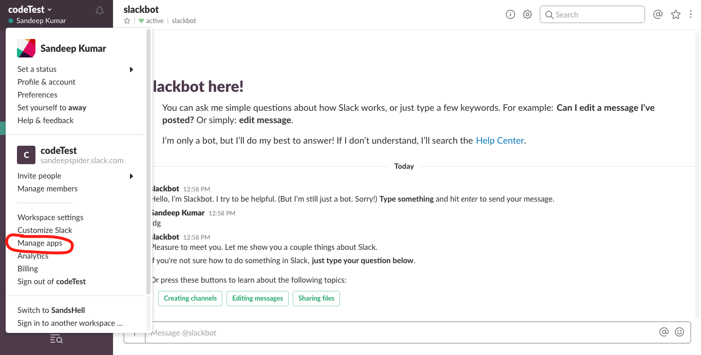Click the Sandeep Kumar profile avatar
This screenshot has height=355, width=701.
pyautogui.click(x=26, y=48)
